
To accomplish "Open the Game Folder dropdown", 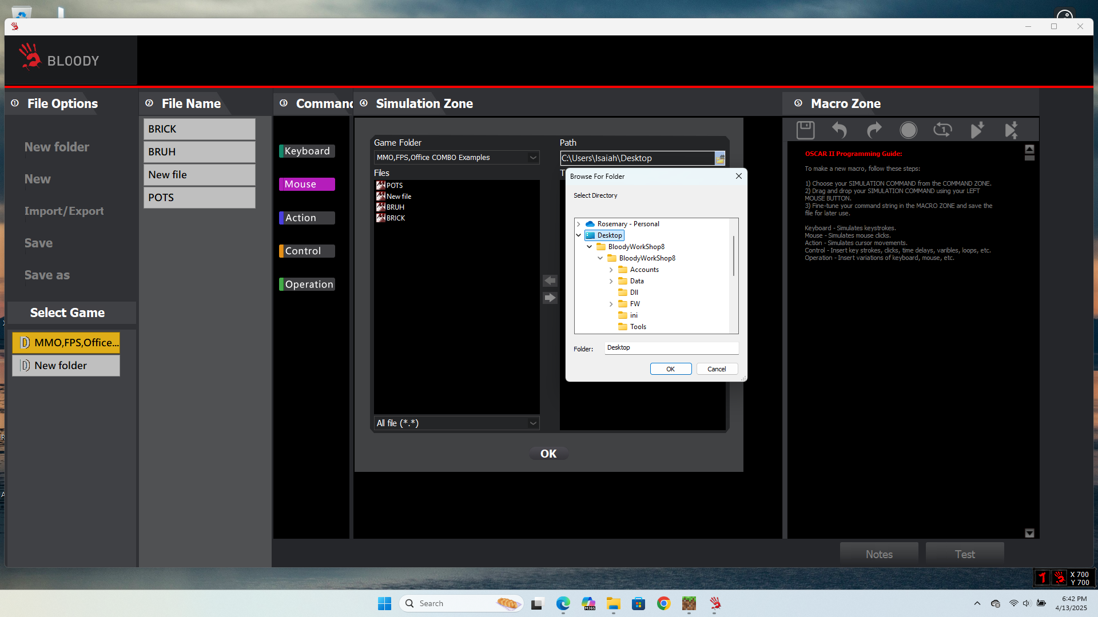I will (533, 158).
